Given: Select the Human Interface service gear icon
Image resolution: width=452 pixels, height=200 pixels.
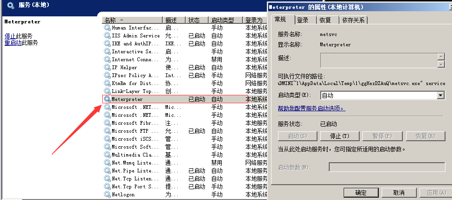Looking at the screenshot, I should 107,28.
